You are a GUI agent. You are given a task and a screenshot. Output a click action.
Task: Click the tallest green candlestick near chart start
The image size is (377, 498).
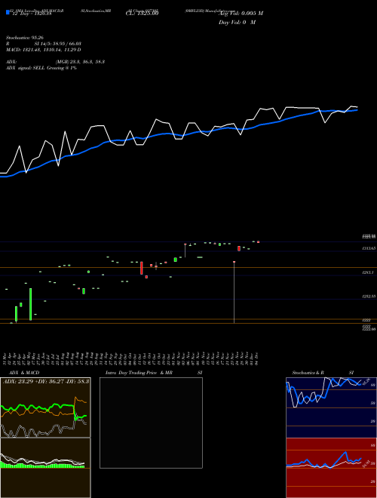point(31,304)
